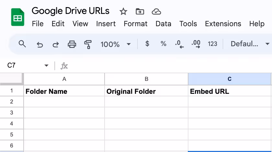Click the redo arrow
The image size is (272, 152).
[56, 45]
